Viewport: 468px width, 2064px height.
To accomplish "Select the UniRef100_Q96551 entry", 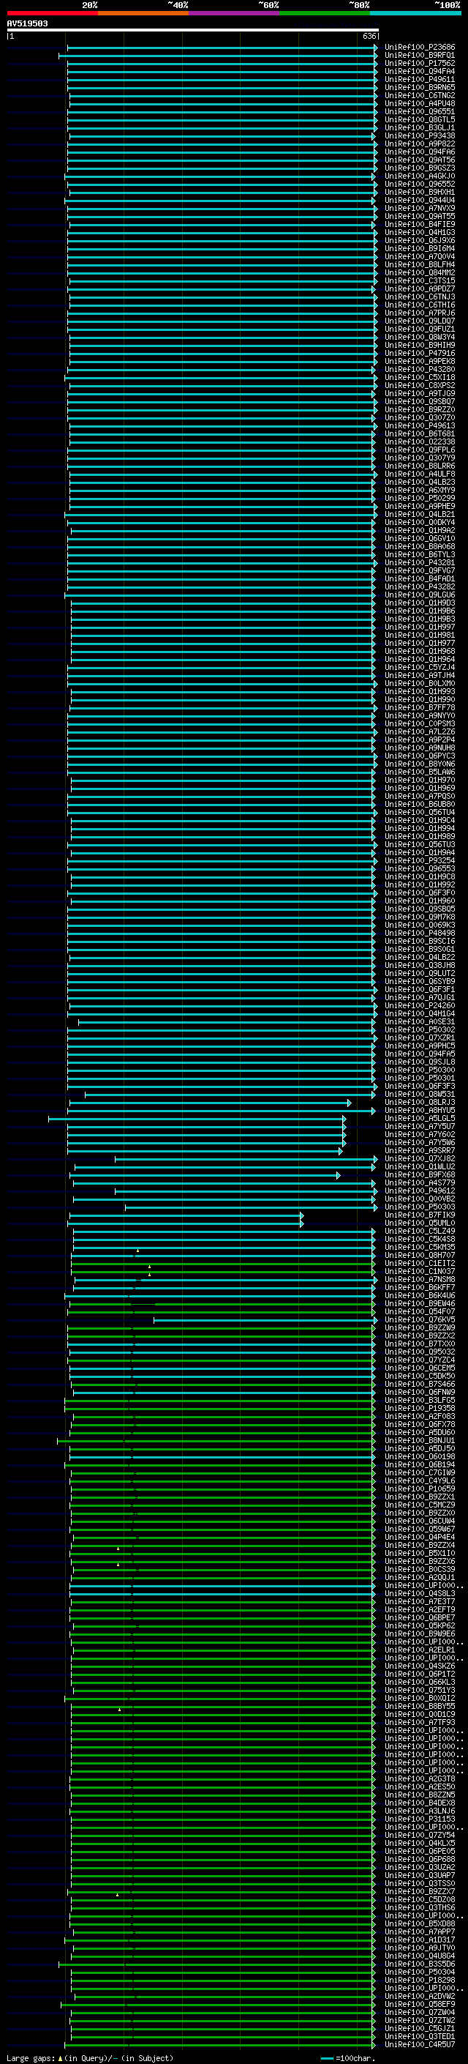I will click(x=419, y=111).
